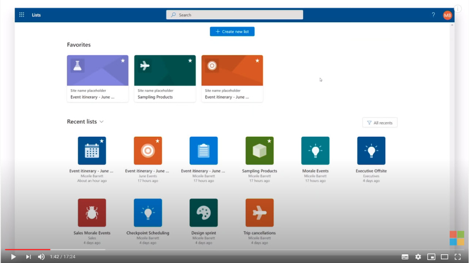The width and height of the screenshot is (469, 263).
Task: Unfavorite star on green airplane card
Action: [x=190, y=60]
